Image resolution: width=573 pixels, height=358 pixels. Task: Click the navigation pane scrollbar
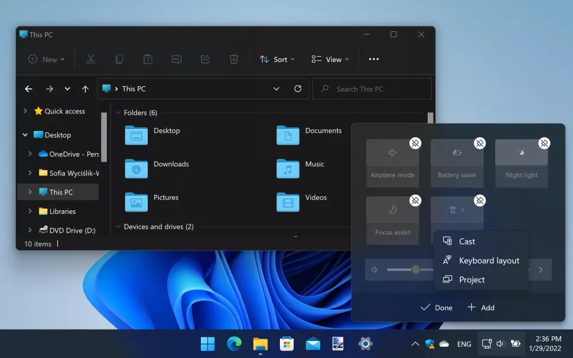[104, 137]
